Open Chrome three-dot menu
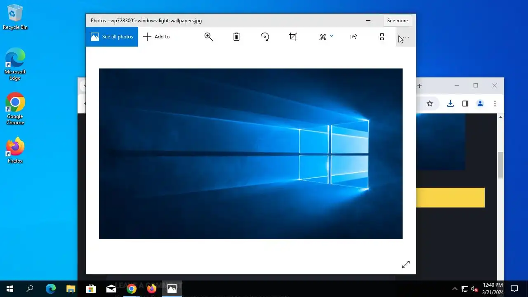Viewport: 528px width, 297px height. (x=495, y=104)
